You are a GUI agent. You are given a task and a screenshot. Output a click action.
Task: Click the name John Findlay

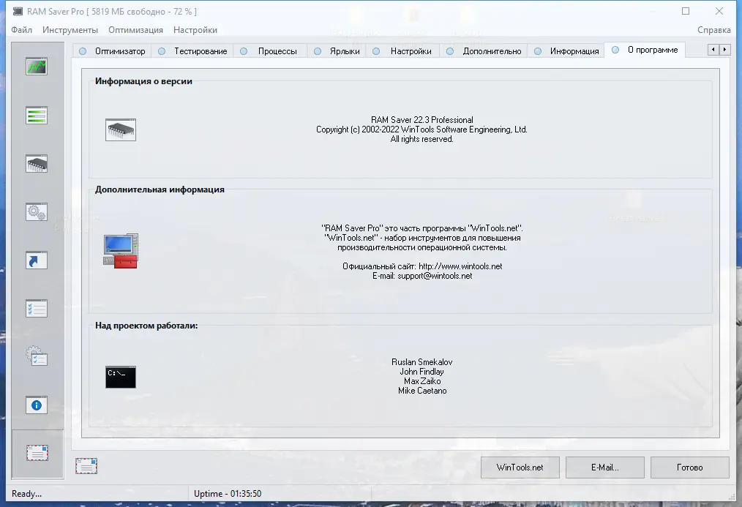(x=422, y=371)
